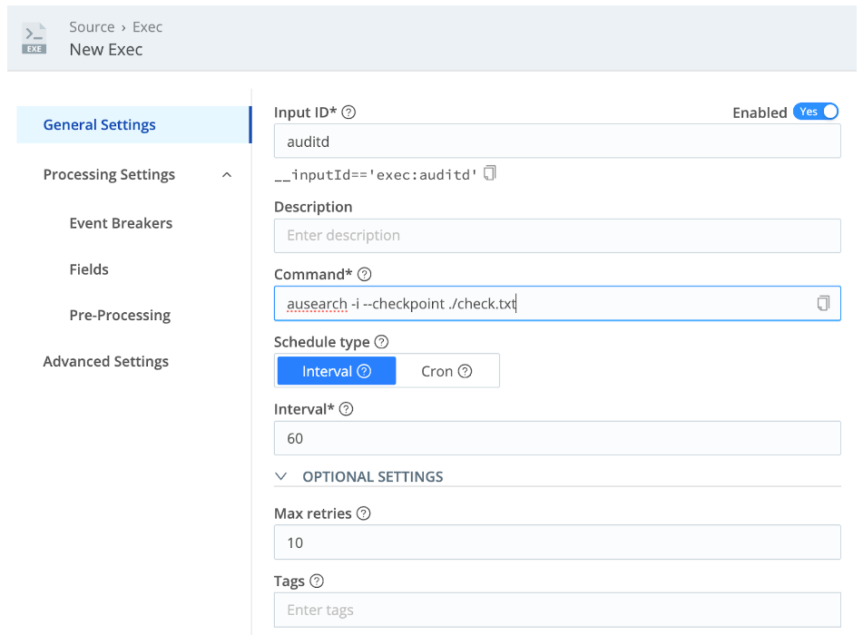
Task: Open the Tags help tooltip
Action: click(x=317, y=581)
